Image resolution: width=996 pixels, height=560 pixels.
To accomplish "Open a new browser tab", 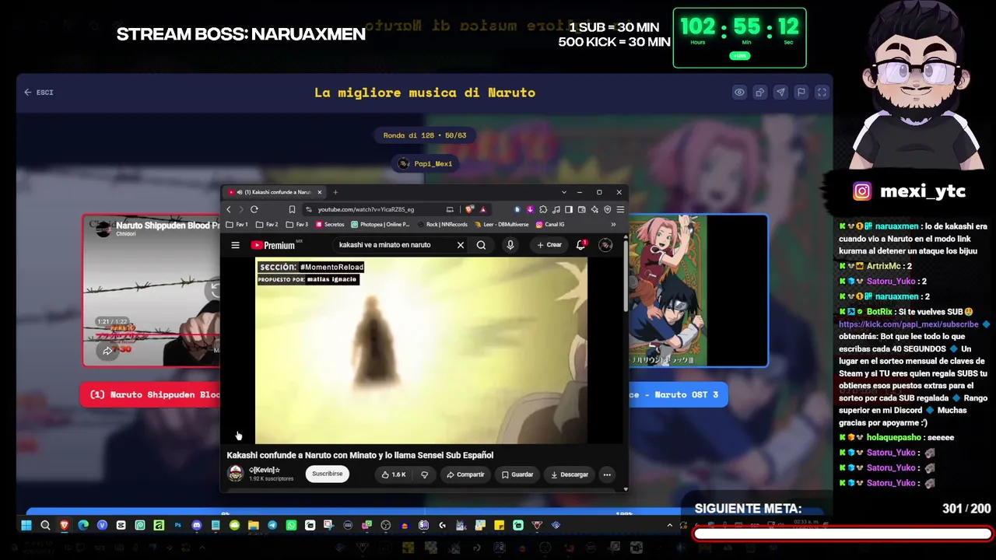I will point(335,192).
